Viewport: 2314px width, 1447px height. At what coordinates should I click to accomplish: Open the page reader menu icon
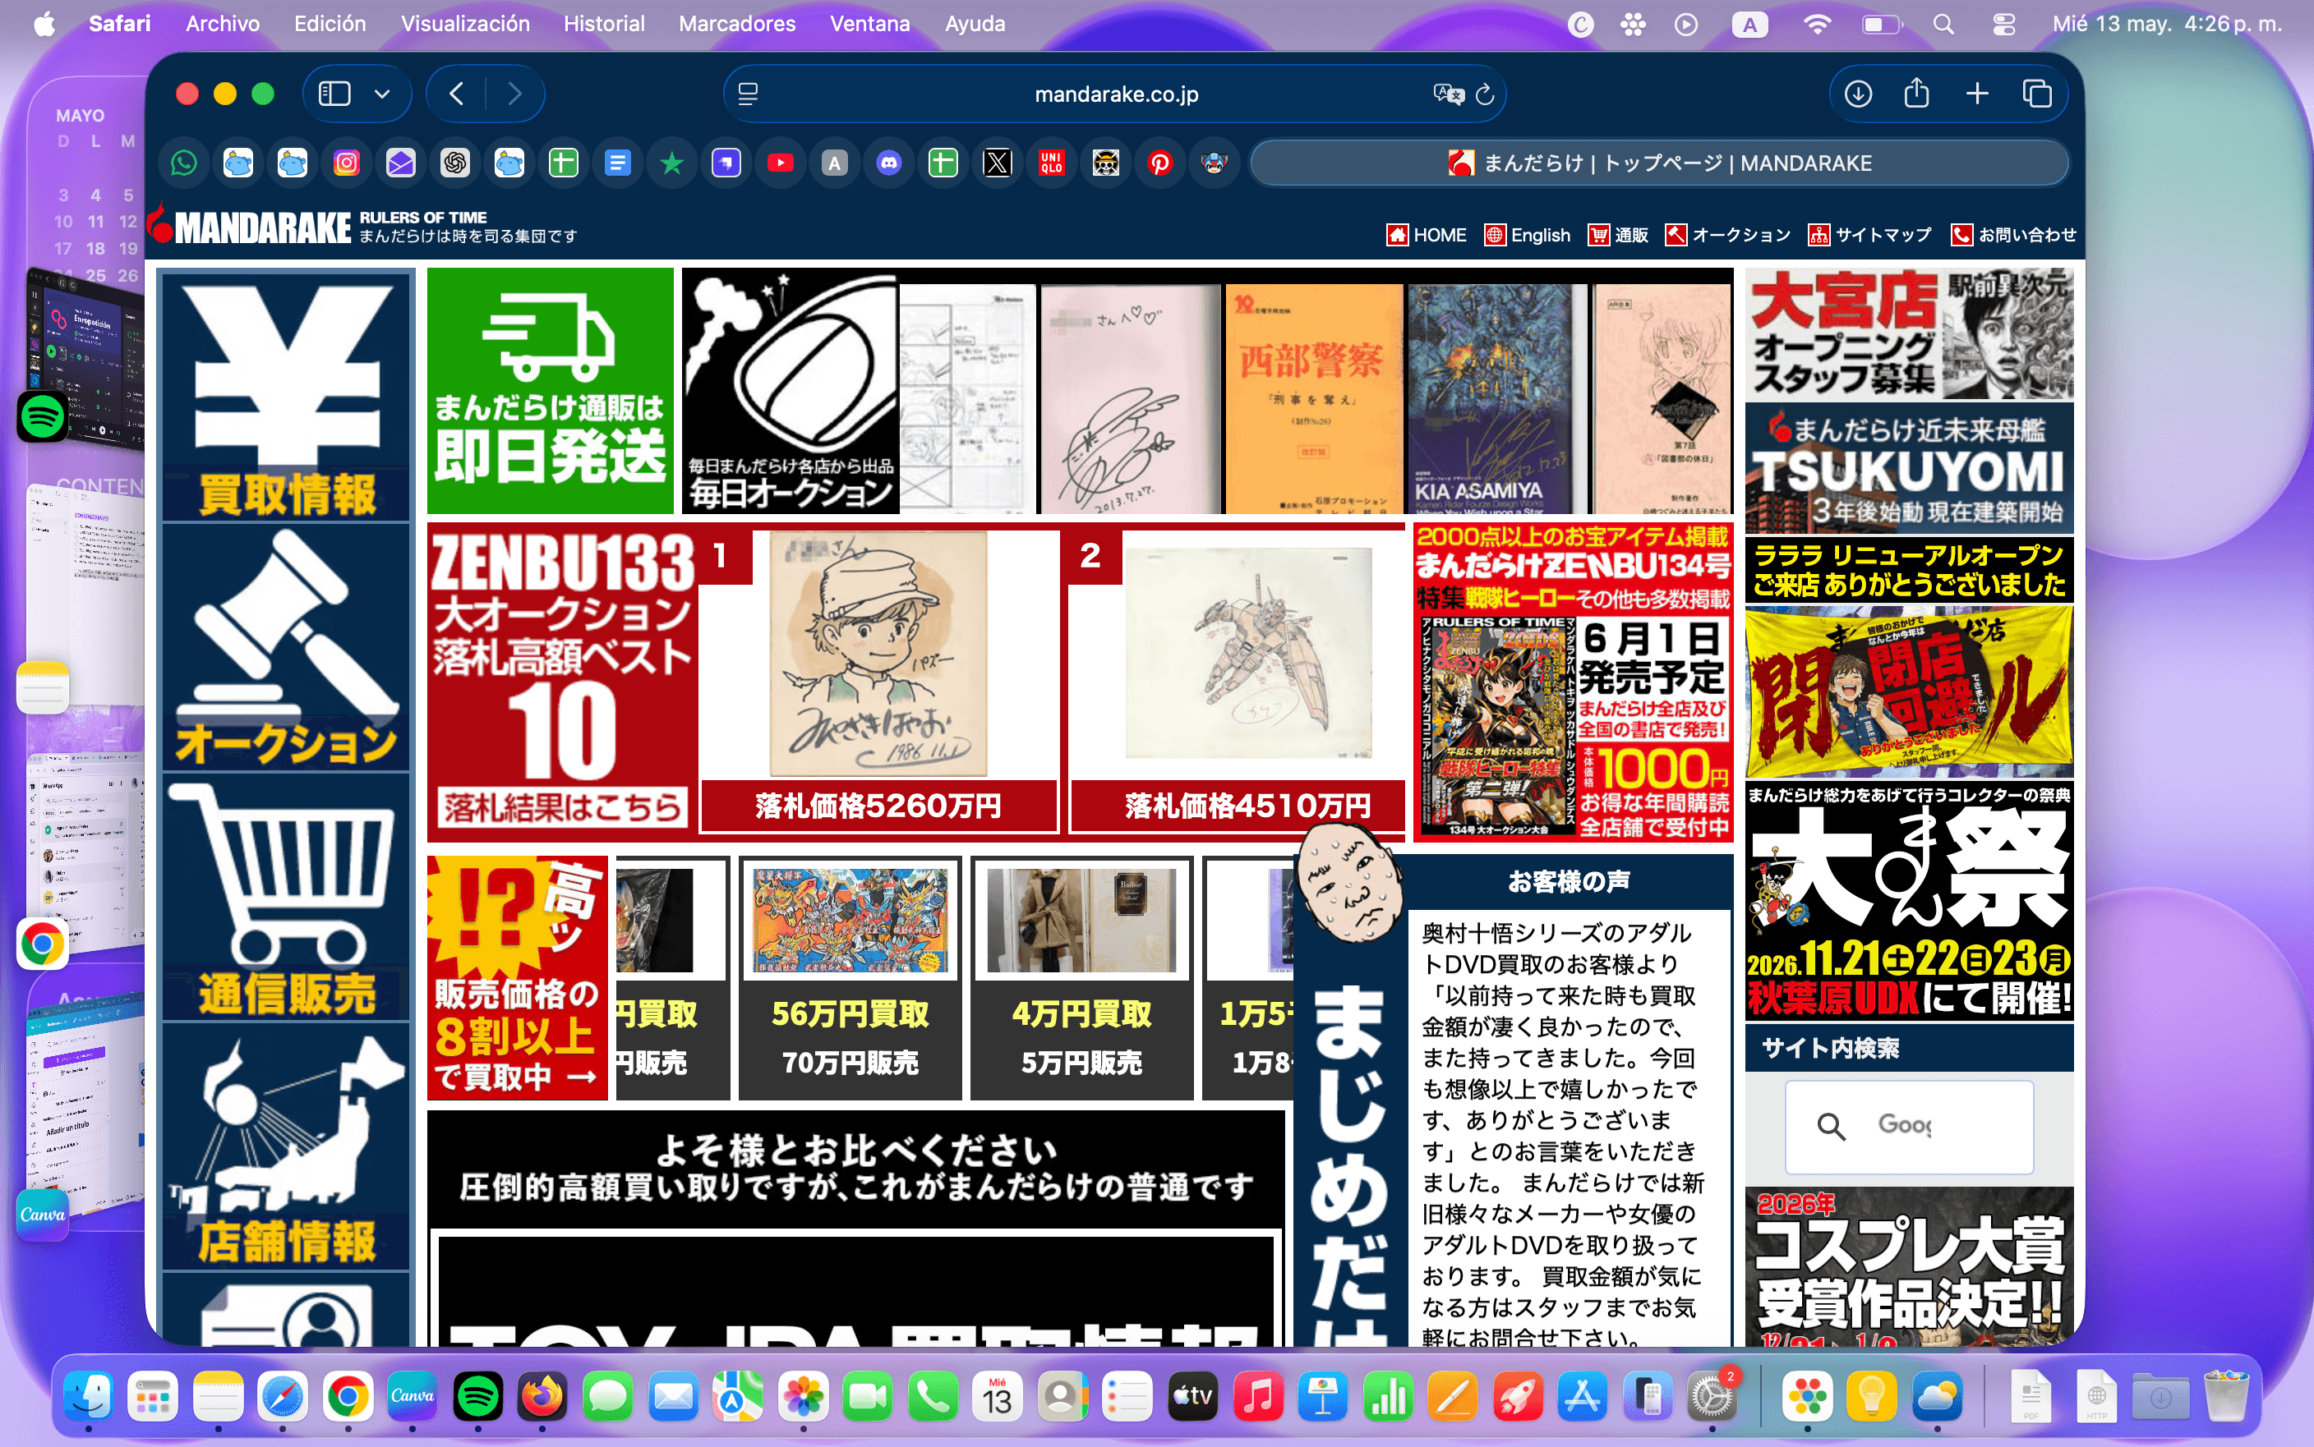(748, 94)
